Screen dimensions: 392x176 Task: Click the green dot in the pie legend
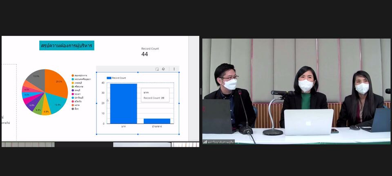pyautogui.click(x=73, y=86)
